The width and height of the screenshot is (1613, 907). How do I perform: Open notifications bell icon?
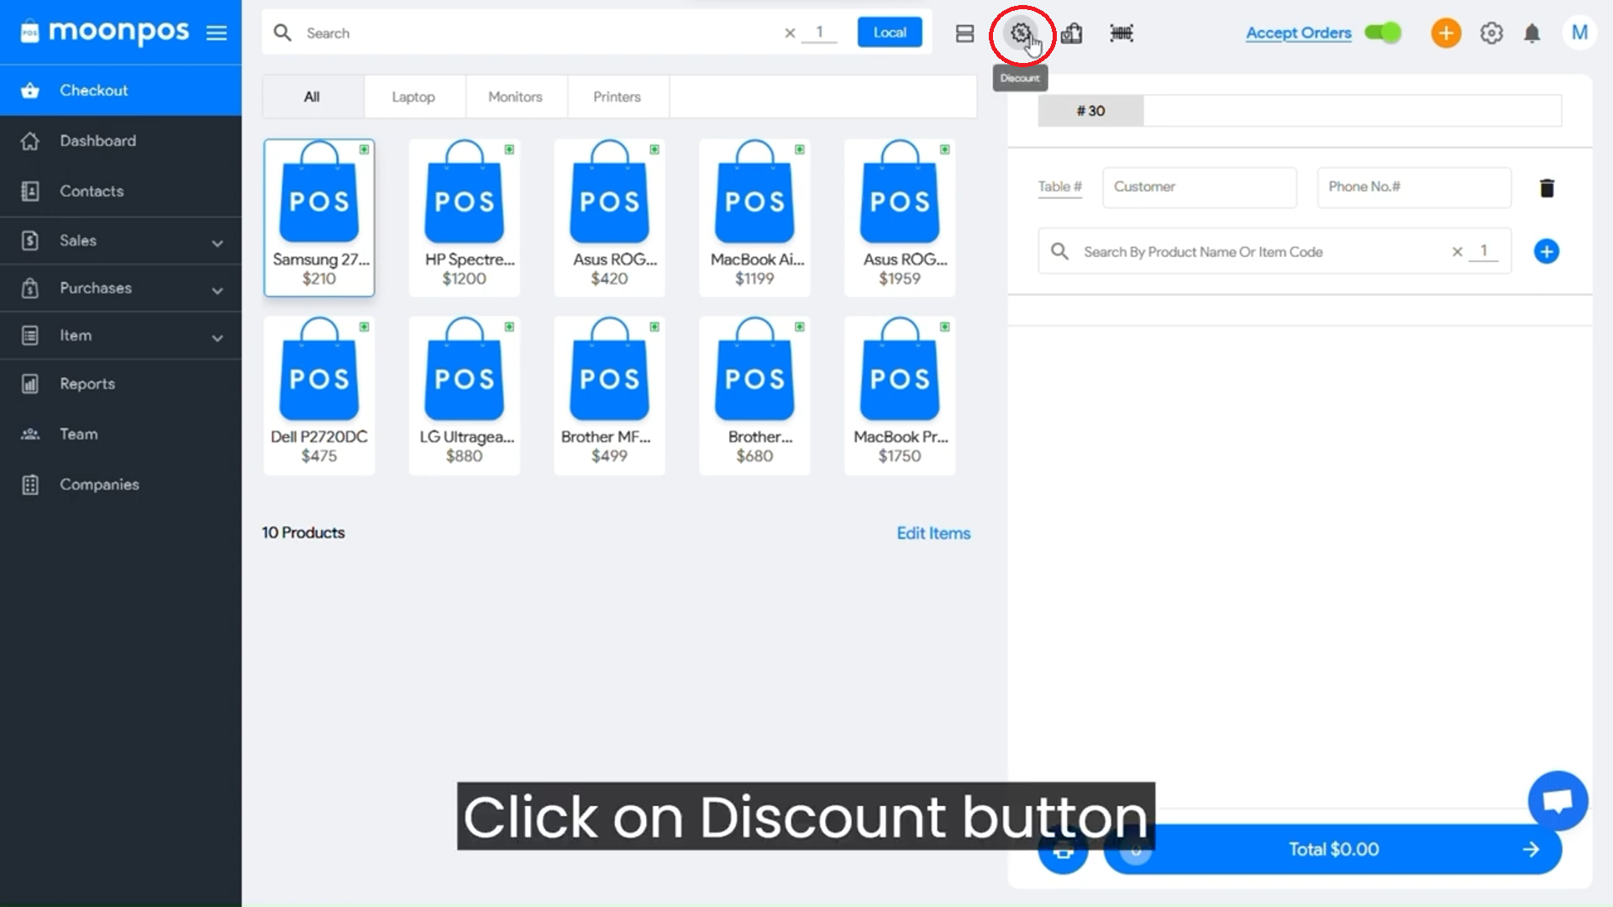pyautogui.click(x=1532, y=34)
